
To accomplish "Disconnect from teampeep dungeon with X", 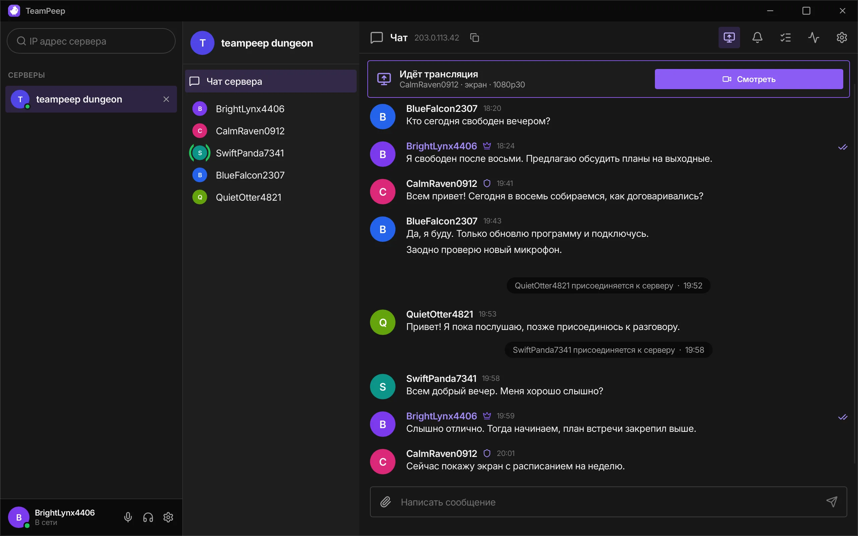I will 166,99.
